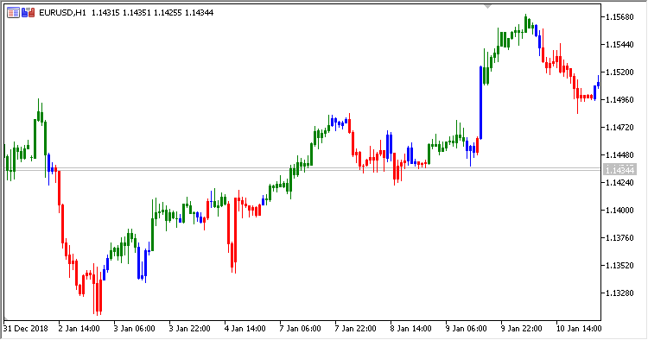Click the current price label 1.14344
Screen dimensions: 648x340
pyautogui.click(x=619, y=170)
